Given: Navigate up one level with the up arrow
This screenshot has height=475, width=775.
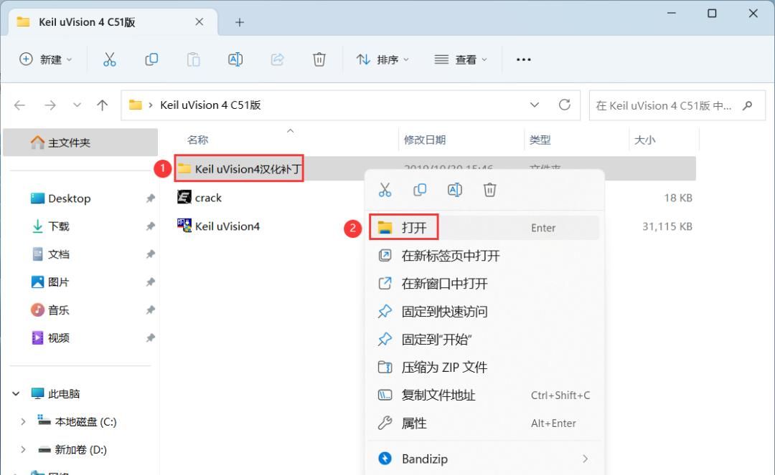Looking at the screenshot, I should click(x=102, y=105).
